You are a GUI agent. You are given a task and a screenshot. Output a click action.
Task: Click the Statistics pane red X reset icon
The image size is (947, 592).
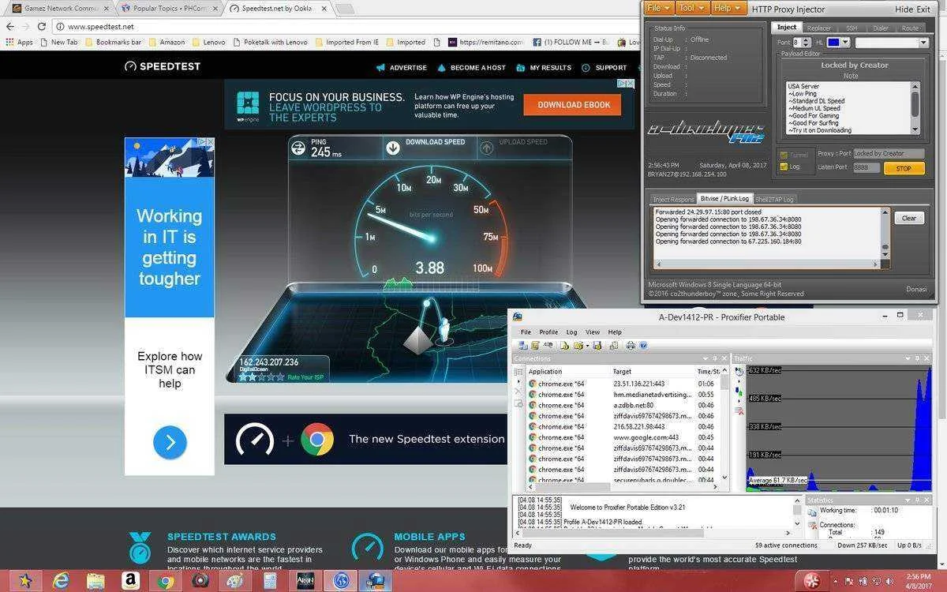click(814, 525)
